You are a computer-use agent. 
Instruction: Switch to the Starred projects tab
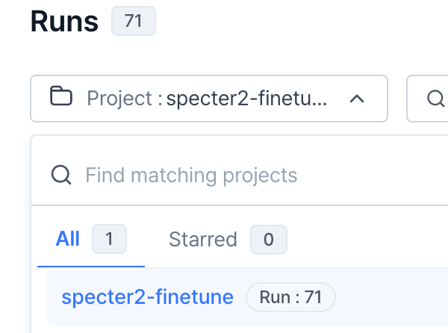tap(228, 240)
